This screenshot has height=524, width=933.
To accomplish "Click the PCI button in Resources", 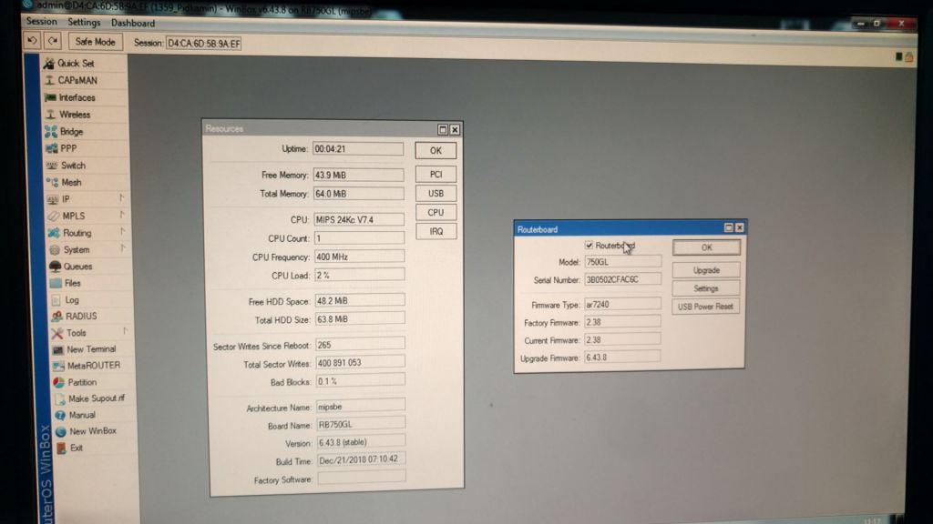I will coord(436,174).
